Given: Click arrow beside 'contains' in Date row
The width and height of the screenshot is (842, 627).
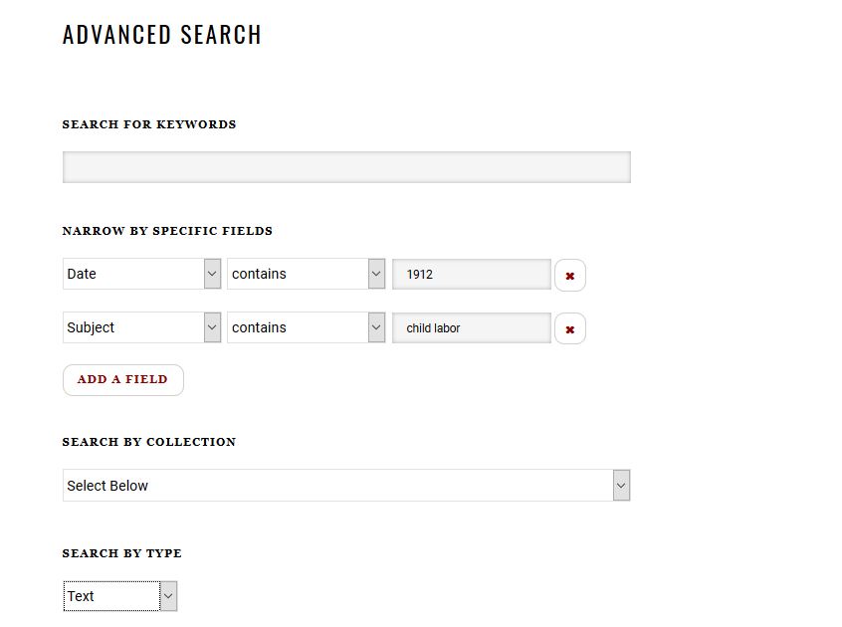Looking at the screenshot, I should pyautogui.click(x=376, y=274).
